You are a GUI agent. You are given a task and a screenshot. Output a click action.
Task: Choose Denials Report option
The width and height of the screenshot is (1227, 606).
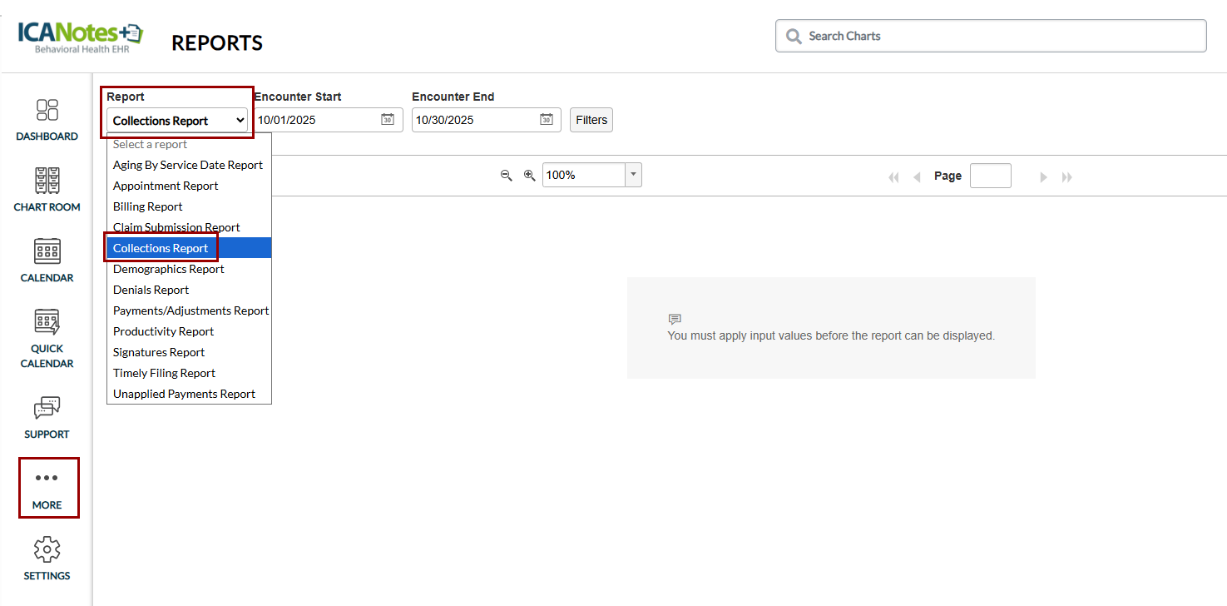[x=151, y=290]
